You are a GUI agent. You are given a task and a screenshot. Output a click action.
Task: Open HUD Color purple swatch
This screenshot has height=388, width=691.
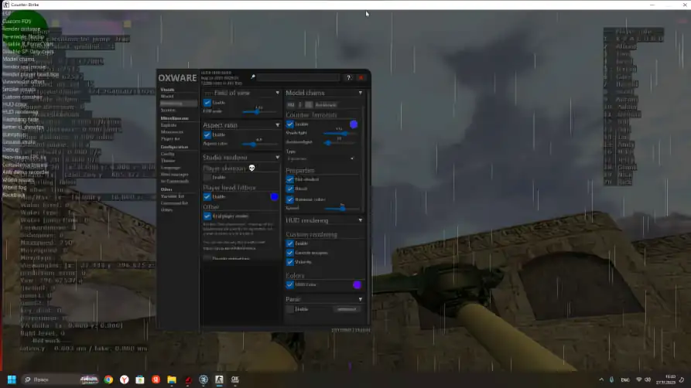click(357, 285)
